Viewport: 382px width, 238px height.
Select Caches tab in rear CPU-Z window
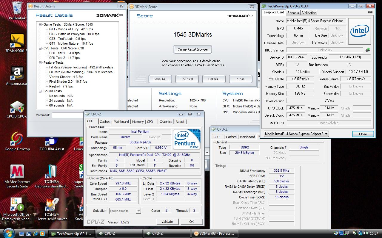coord(231,137)
